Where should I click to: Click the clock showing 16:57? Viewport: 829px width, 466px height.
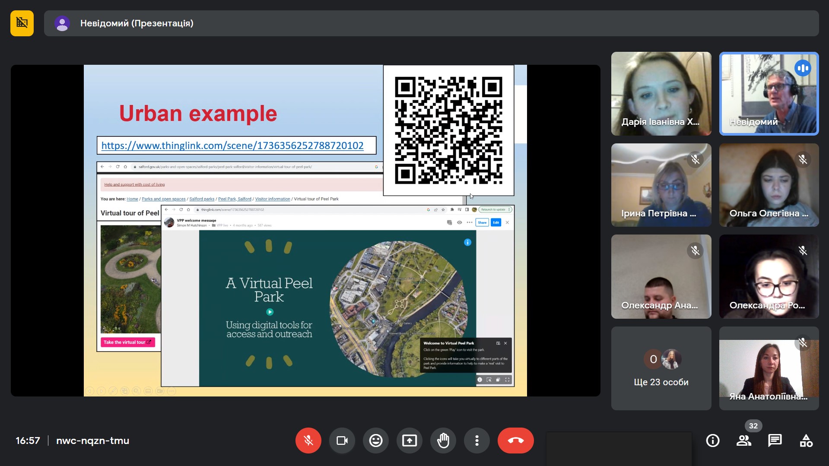(28, 441)
